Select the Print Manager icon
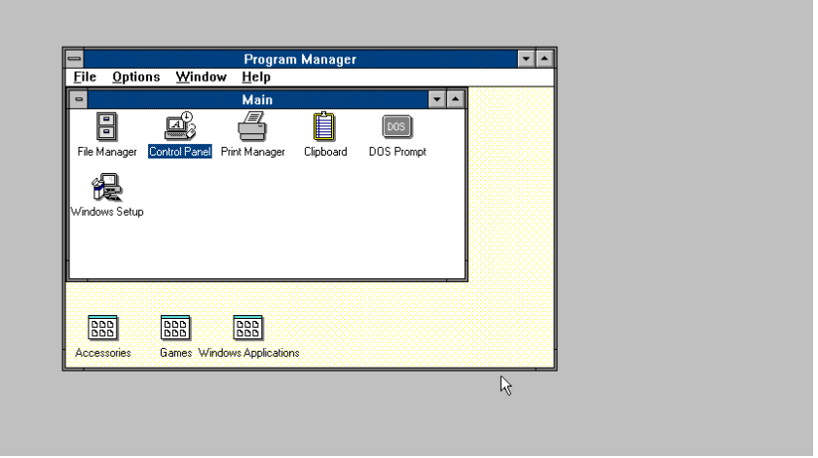Screen dimensions: 818x458 pos(252,126)
